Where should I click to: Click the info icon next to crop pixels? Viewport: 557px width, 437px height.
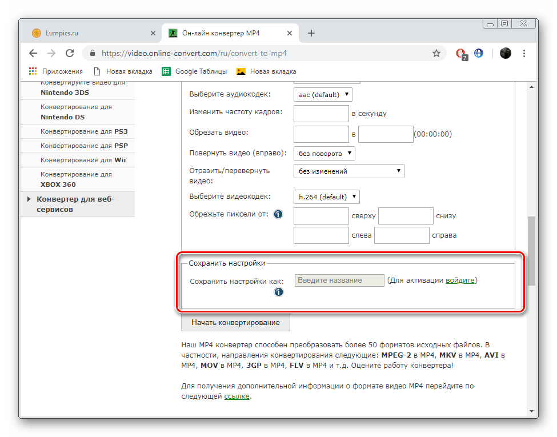coord(278,214)
